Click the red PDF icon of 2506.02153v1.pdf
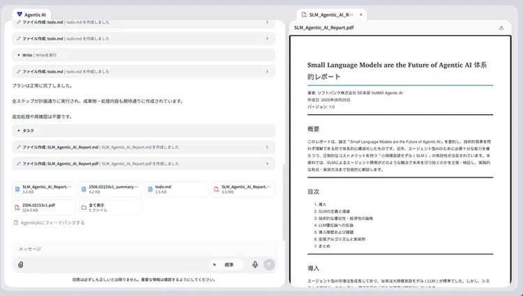523x296 pixels. tap(17, 208)
